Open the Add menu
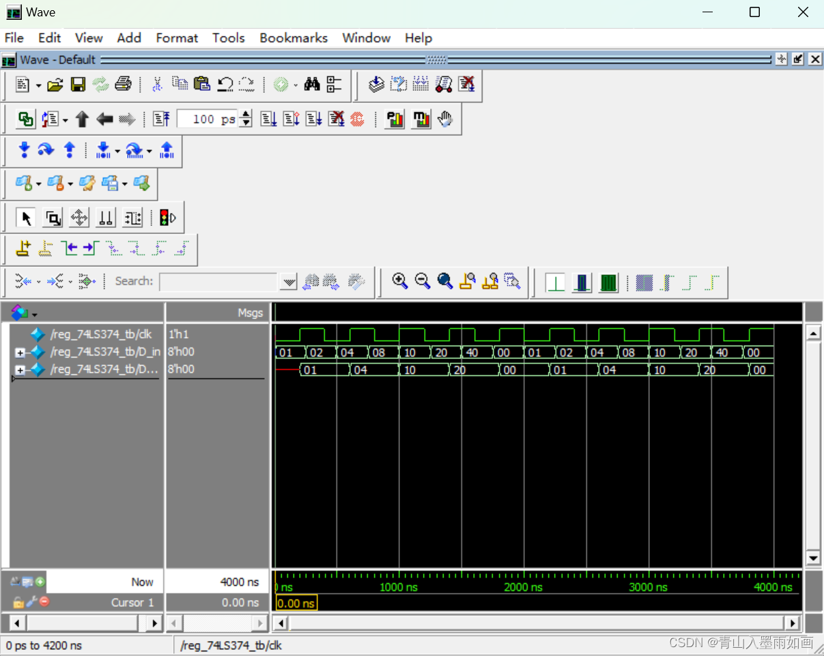Viewport: 824px width, 656px height. point(129,38)
